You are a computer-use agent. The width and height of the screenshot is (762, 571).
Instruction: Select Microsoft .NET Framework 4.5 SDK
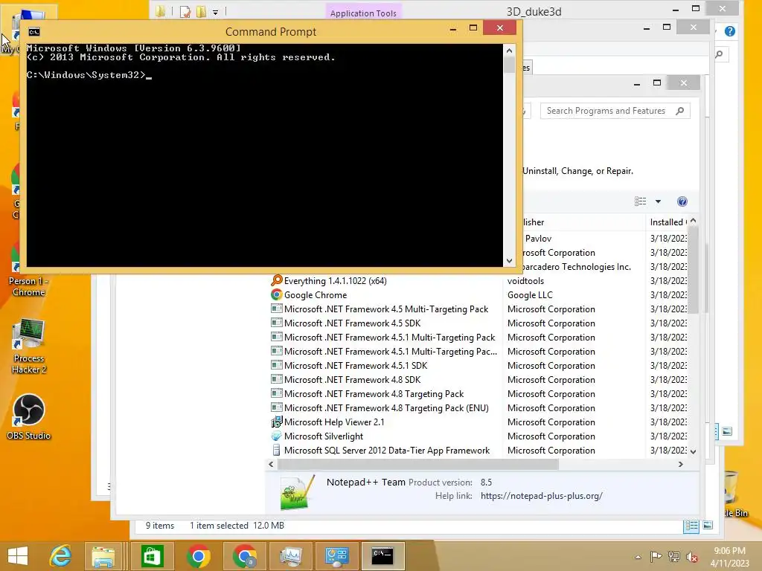pyautogui.click(x=352, y=323)
